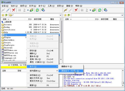Click the left pane folder globe icon

pos(31,10)
